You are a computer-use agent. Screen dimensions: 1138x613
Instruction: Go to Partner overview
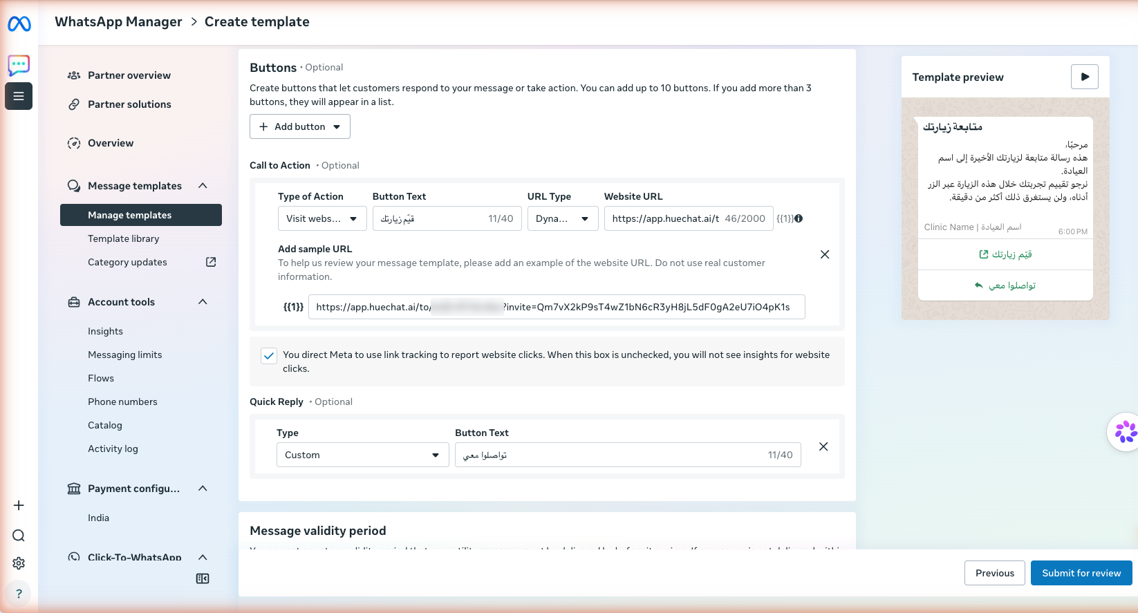[x=129, y=75]
